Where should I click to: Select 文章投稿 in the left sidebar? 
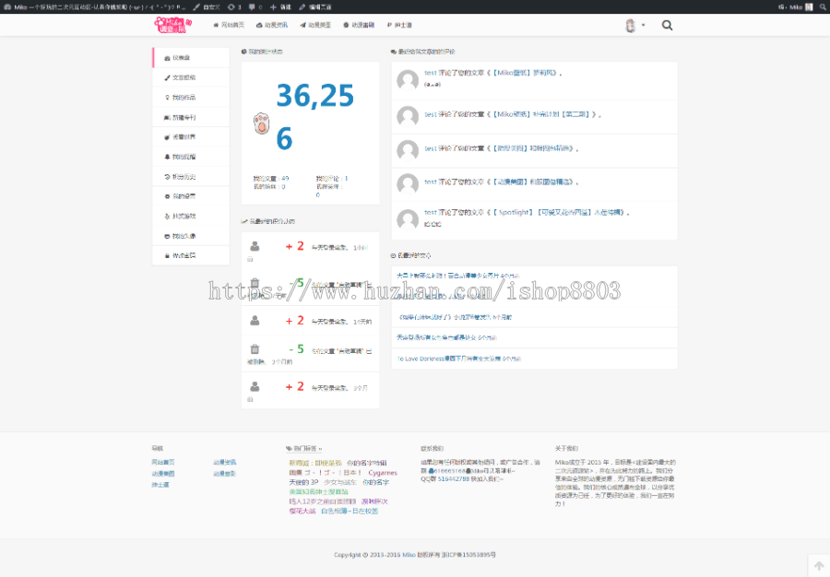191,77
